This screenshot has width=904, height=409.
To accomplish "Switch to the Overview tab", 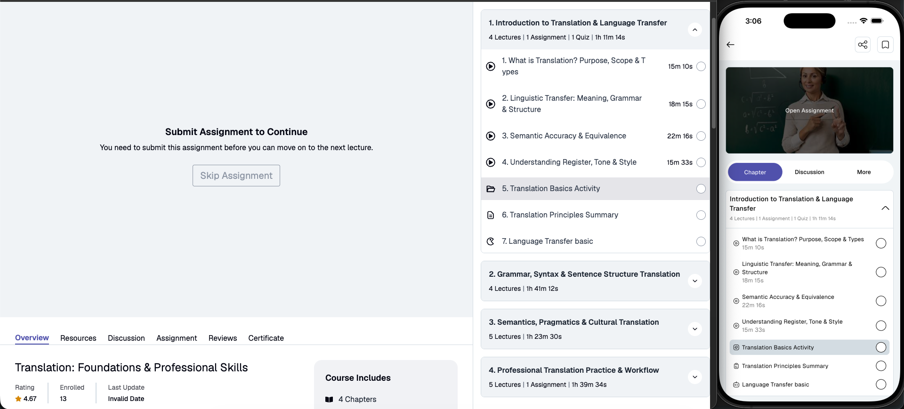I will pos(32,338).
